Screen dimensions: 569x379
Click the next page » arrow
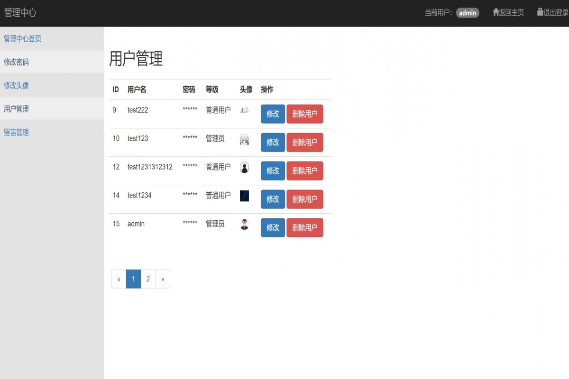[163, 279]
